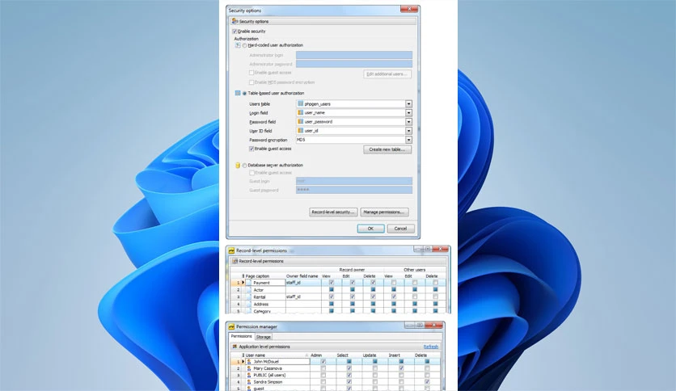Image resolution: width=676 pixels, height=391 pixels.
Task: Select Database server authorization radio button
Action: (x=244, y=166)
